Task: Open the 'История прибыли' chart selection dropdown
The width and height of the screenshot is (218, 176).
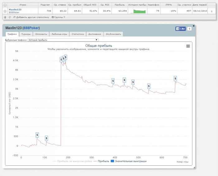Action: [63, 40]
